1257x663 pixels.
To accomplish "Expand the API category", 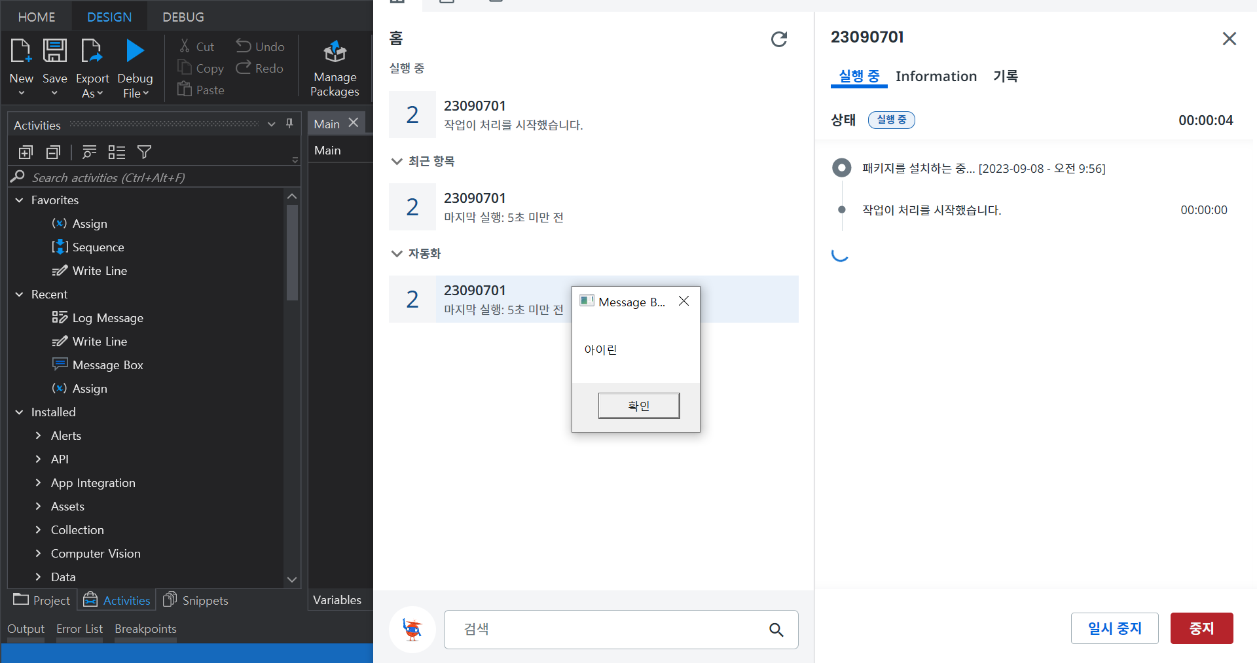I will click(38, 459).
